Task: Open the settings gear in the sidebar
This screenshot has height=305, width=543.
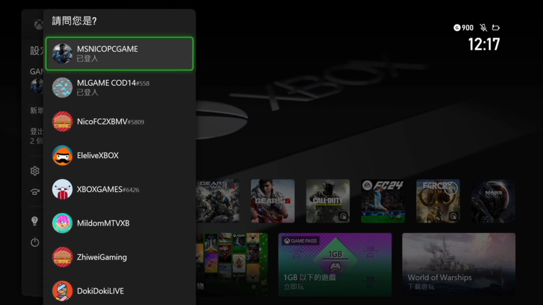Action: tap(35, 171)
